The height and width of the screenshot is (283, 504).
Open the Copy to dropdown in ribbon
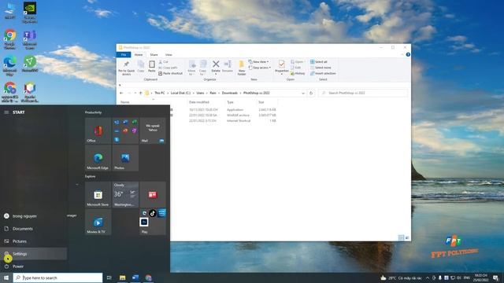pos(203,68)
